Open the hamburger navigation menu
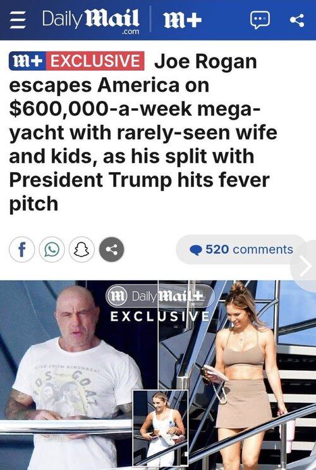This screenshot has width=316, height=470. click(x=17, y=20)
